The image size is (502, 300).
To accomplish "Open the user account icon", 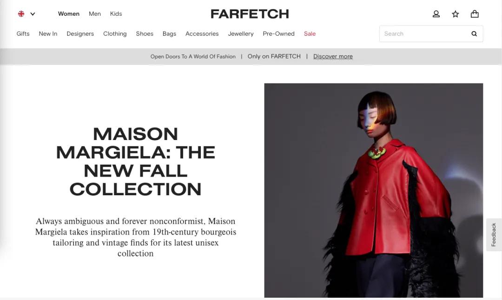I will 436,14.
